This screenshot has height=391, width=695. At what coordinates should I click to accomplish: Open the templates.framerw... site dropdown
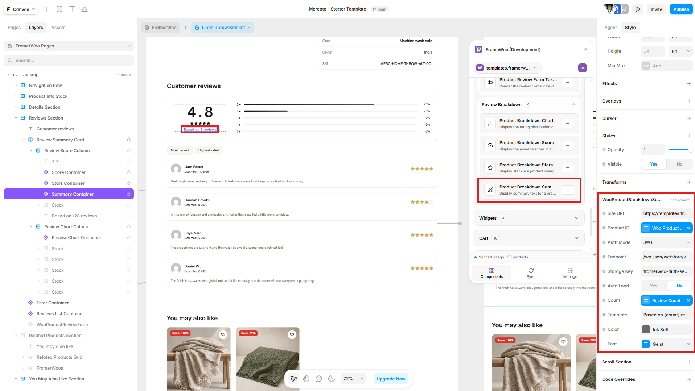tap(508, 68)
